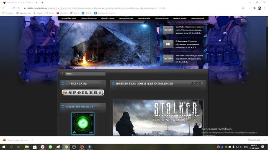Open 'общайся с нами' site menu item
The width and height of the screenshot is (268, 150).
(108, 18)
